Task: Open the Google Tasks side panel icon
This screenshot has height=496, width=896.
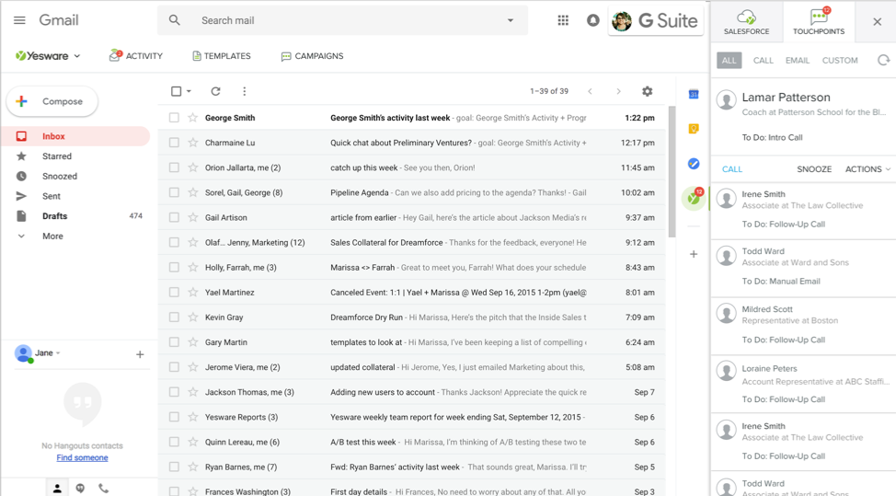Action: [x=693, y=164]
